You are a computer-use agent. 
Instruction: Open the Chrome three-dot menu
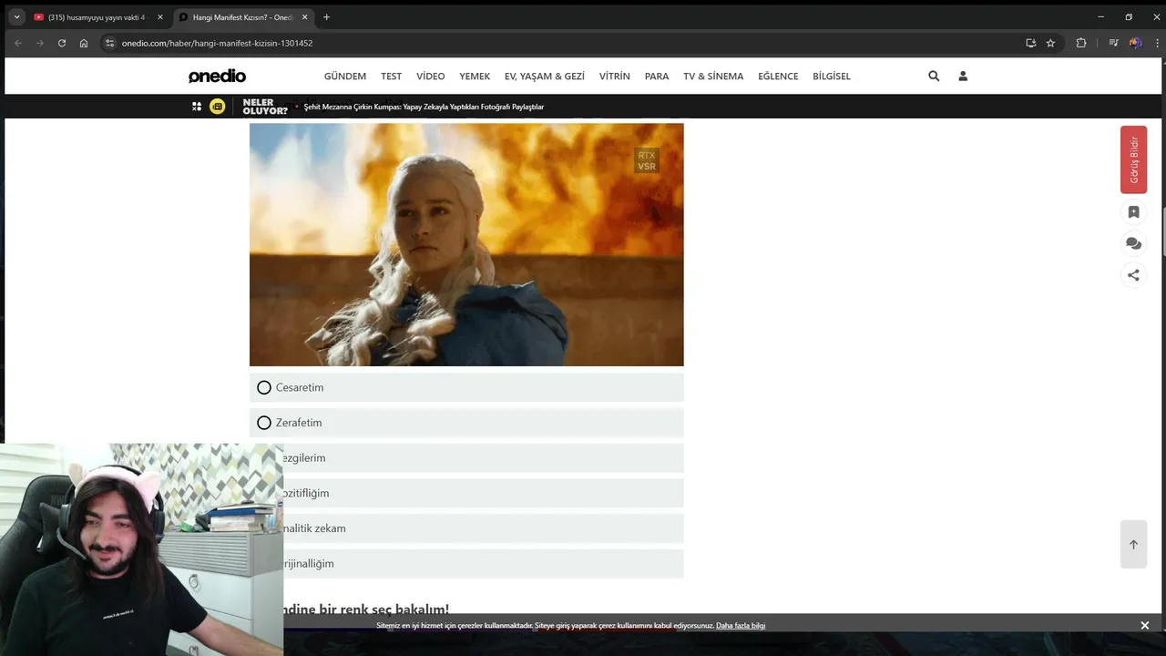pos(1156,43)
